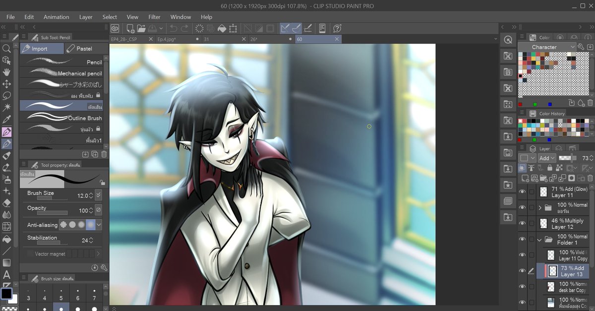The image size is (595, 311).
Task: Open the Save toolbar dropdown arrow
Action: coord(161,28)
